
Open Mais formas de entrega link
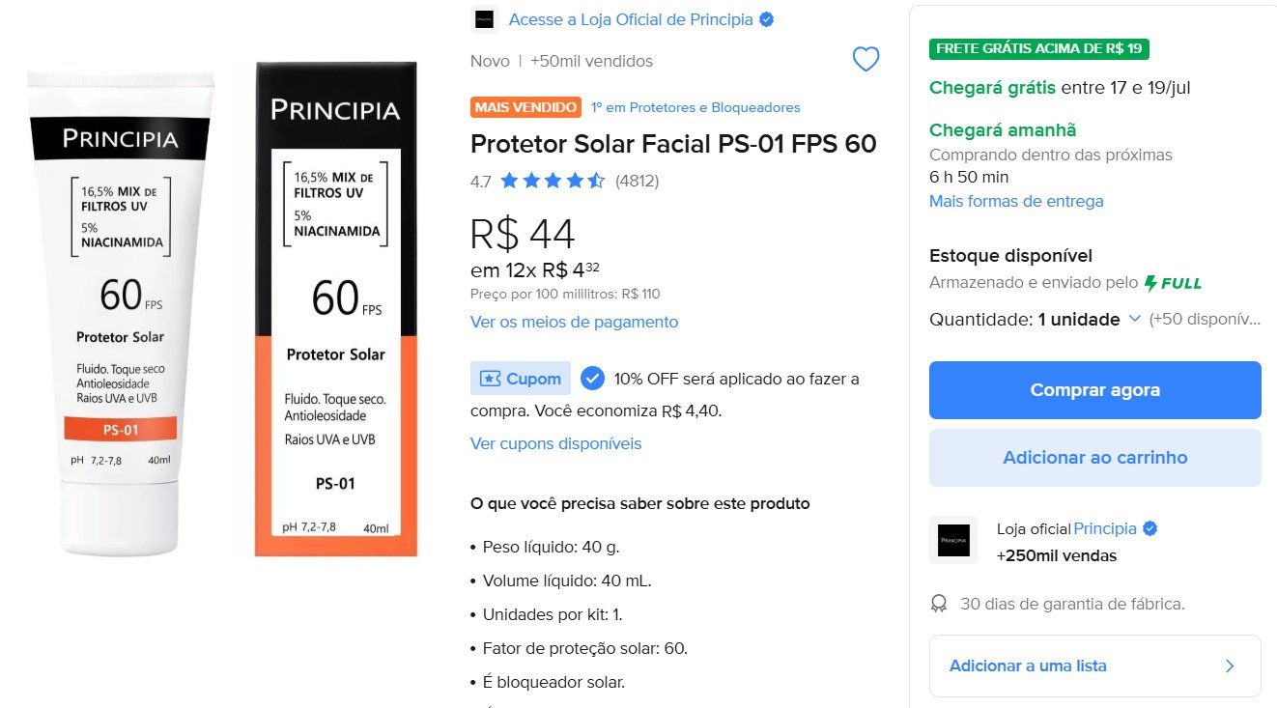[1016, 201]
